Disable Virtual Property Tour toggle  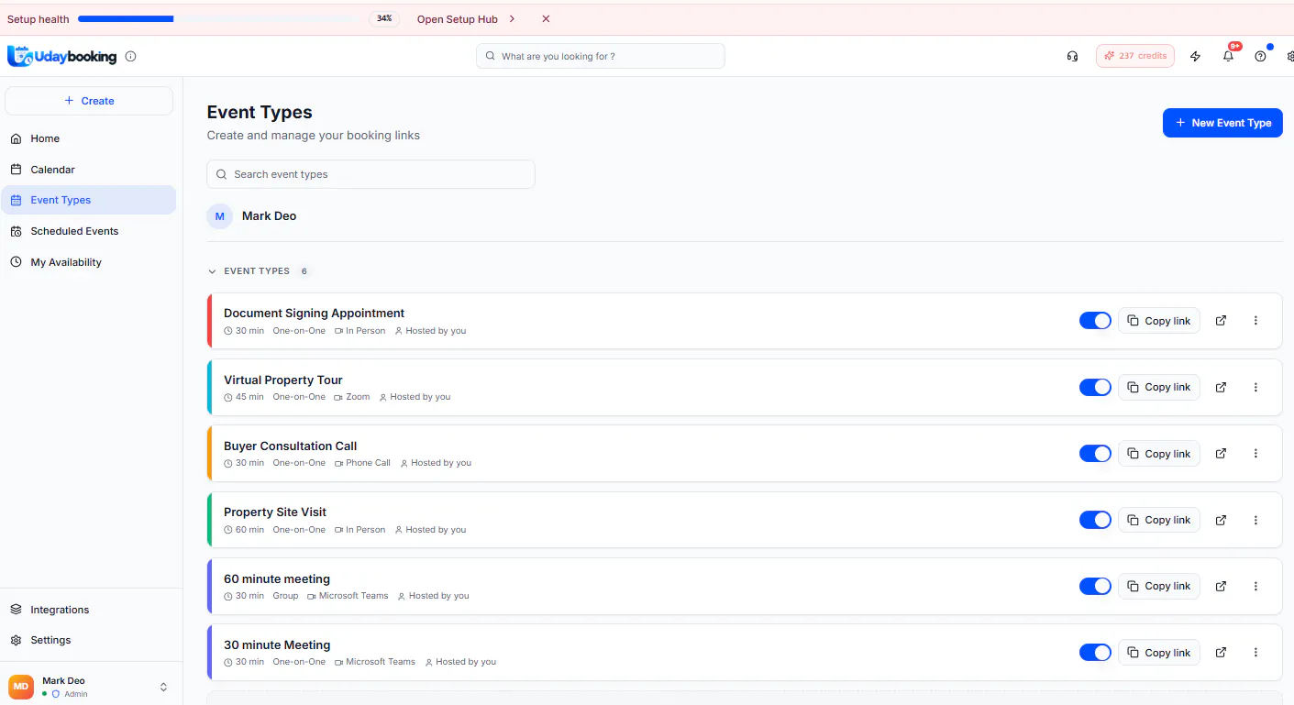pyautogui.click(x=1095, y=387)
